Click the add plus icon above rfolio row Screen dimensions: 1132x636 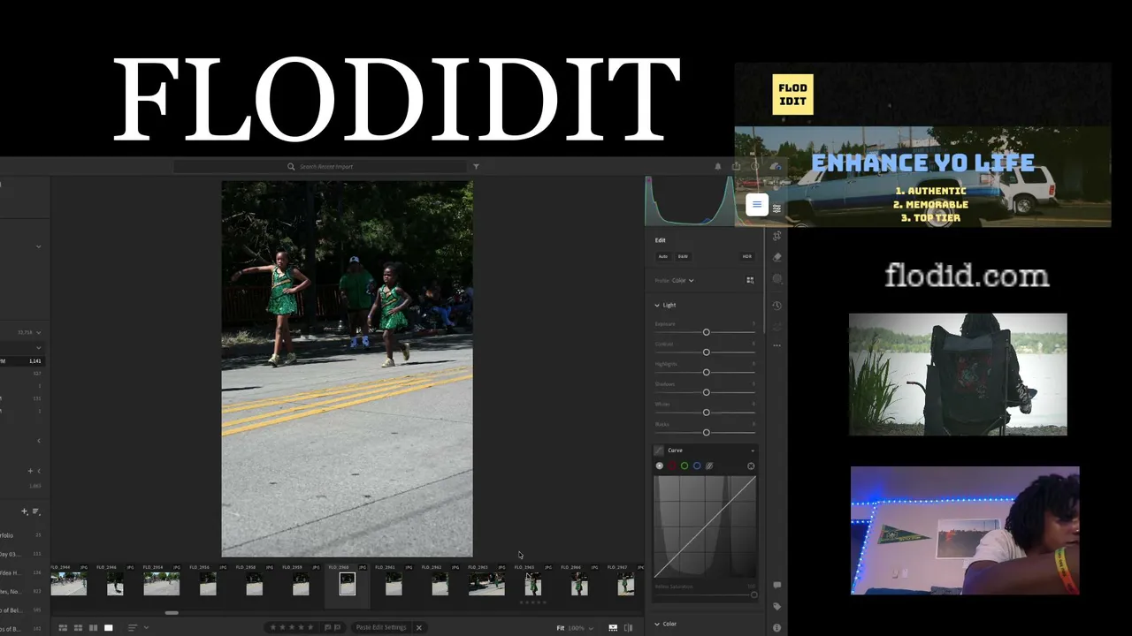point(24,511)
